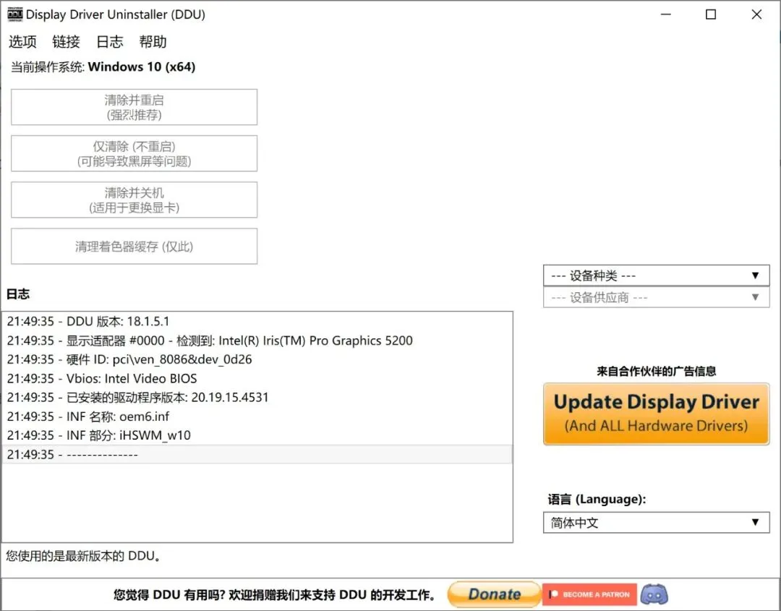
Task: Select log line '硬件 ID: pci\ven_8086&dev_0d26'
Action: pyautogui.click(x=257, y=359)
